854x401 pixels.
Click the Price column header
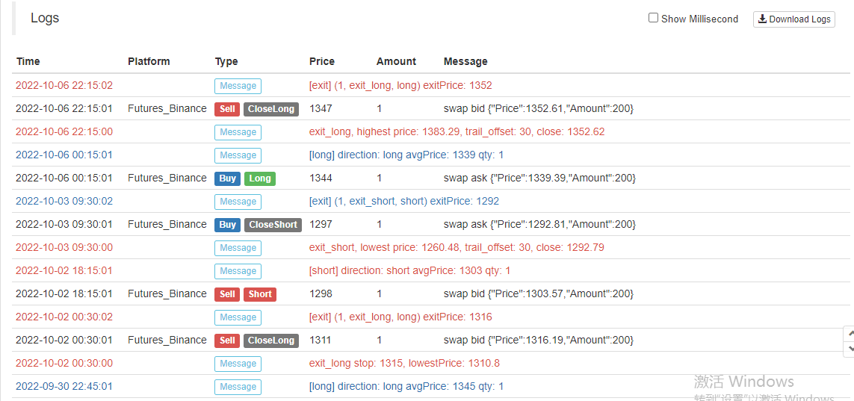coord(322,61)
